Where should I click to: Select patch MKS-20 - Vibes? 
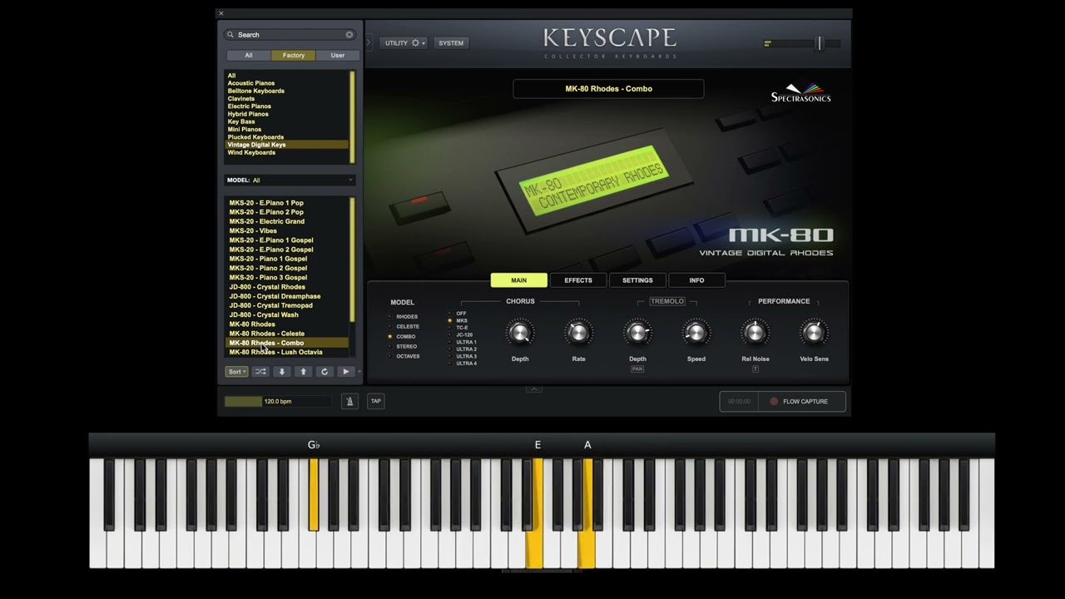pyautogui.click(x=253, y=230)
